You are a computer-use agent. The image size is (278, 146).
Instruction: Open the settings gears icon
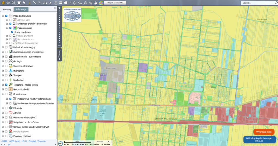pos(80,3)
